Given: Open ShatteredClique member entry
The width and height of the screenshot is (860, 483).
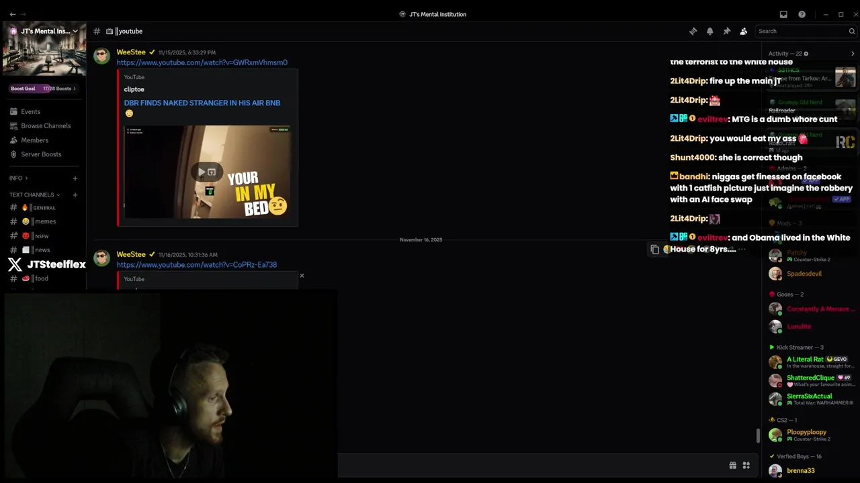Looking at the screenshot, I should [812, 380].
